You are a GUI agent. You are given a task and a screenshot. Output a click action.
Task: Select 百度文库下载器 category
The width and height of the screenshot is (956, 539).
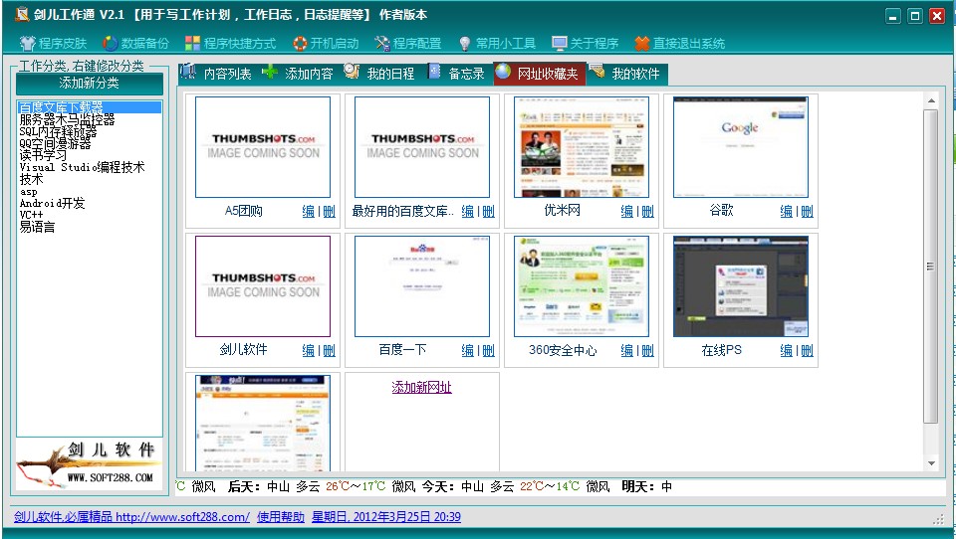(89, 107)
